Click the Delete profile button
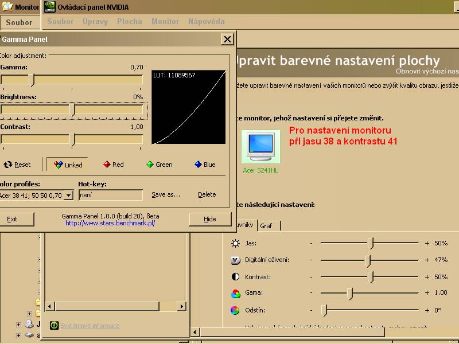The width and height of the screenshot is (459, 344). (x=207, y=194)
